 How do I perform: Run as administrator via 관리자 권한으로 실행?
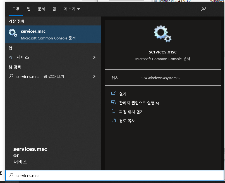(x=139, y=103)
